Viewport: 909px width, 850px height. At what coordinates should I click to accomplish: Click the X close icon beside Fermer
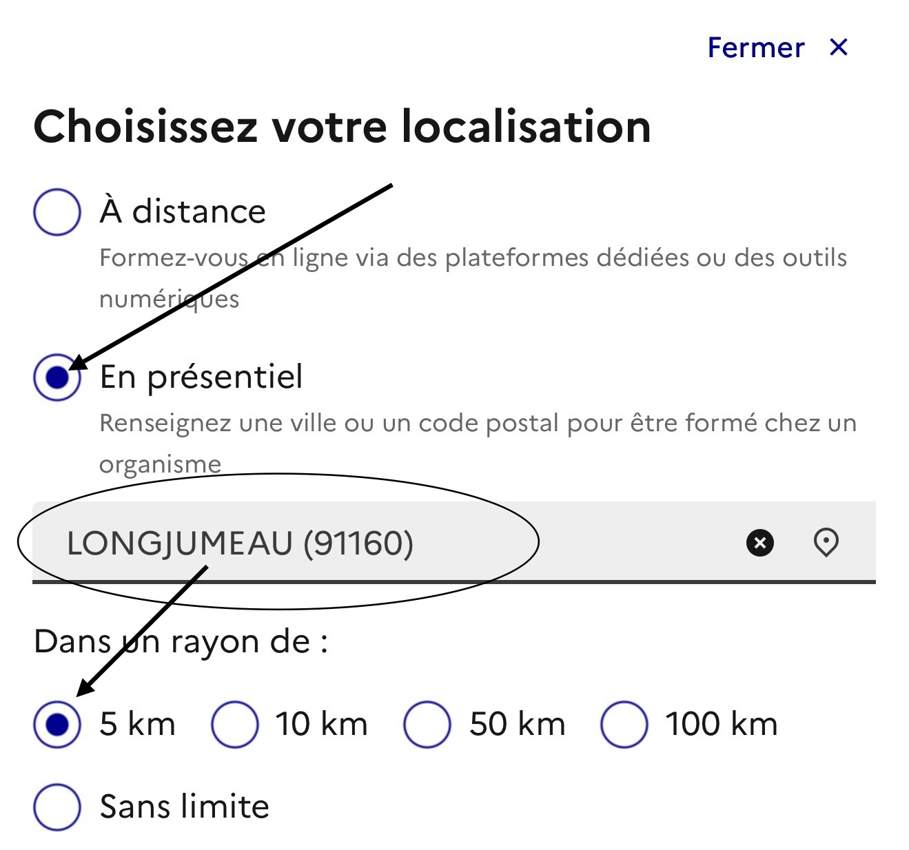pos(838,47)
